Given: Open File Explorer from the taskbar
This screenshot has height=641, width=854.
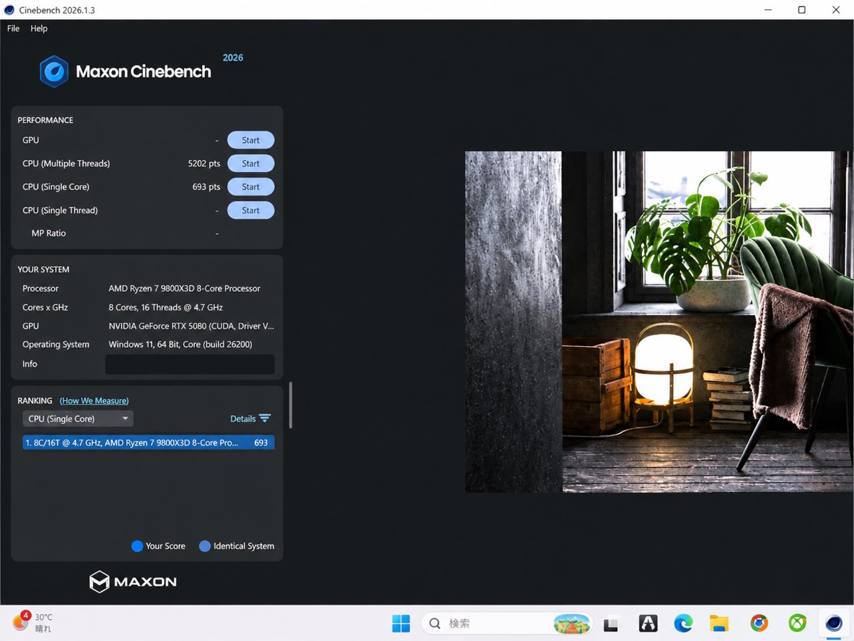Looking at the screenshot, I should pyautogui.click(x=719, y=624).
